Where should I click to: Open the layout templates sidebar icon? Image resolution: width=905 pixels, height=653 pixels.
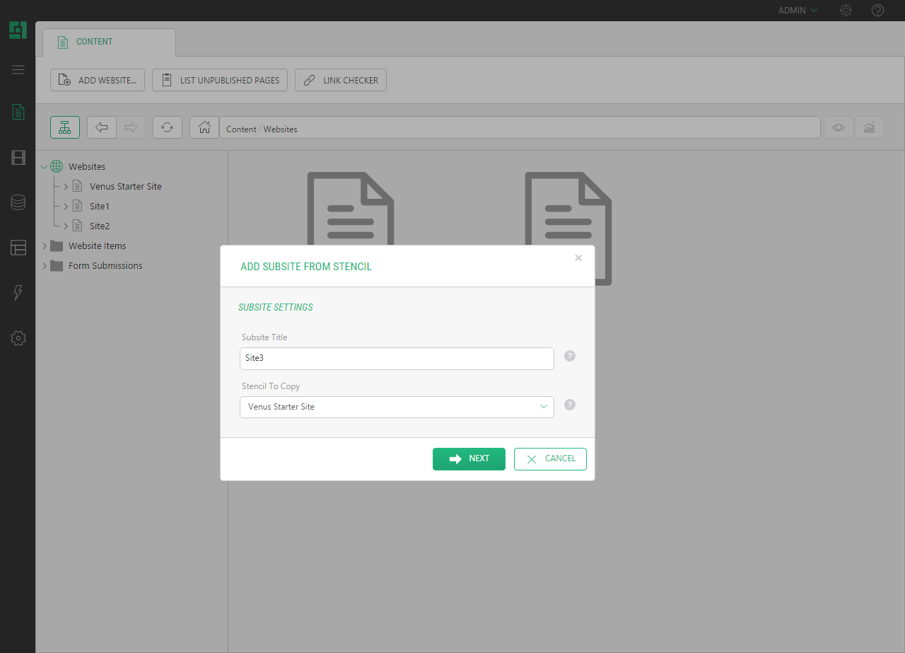[18, 248]
